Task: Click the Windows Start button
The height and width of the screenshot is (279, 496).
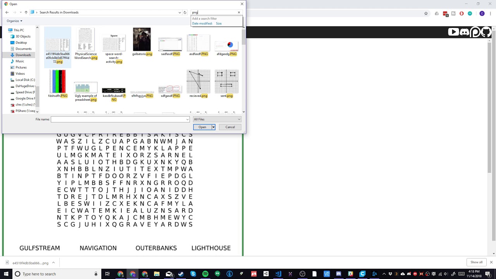Action: tap(6, 274)
